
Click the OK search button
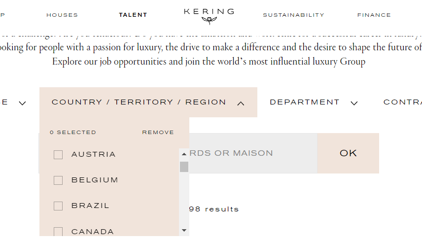point(348,153)
